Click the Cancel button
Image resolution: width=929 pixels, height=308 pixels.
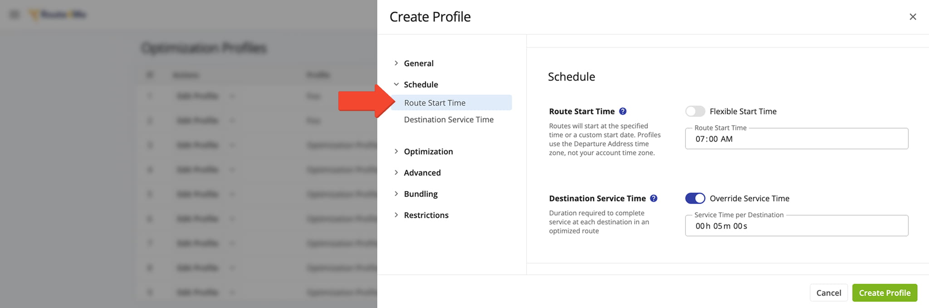pyautogui.click(x=828, y=293)
